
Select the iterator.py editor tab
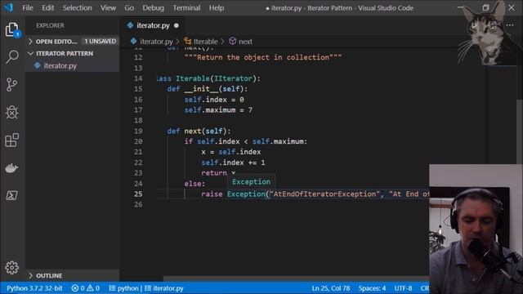153,25
